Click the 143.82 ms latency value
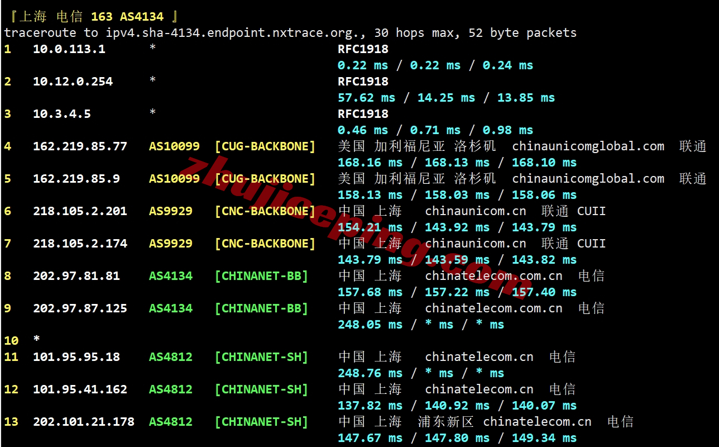The image size is (719, 447). click(x=544, y=260)
